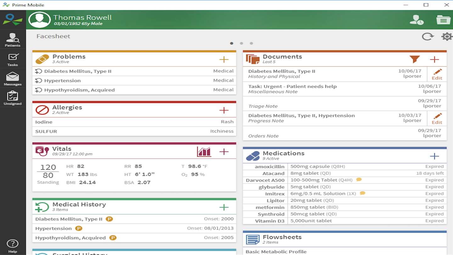Edit the Progress Note document
The image size is (453, 255).
point(437,119)
